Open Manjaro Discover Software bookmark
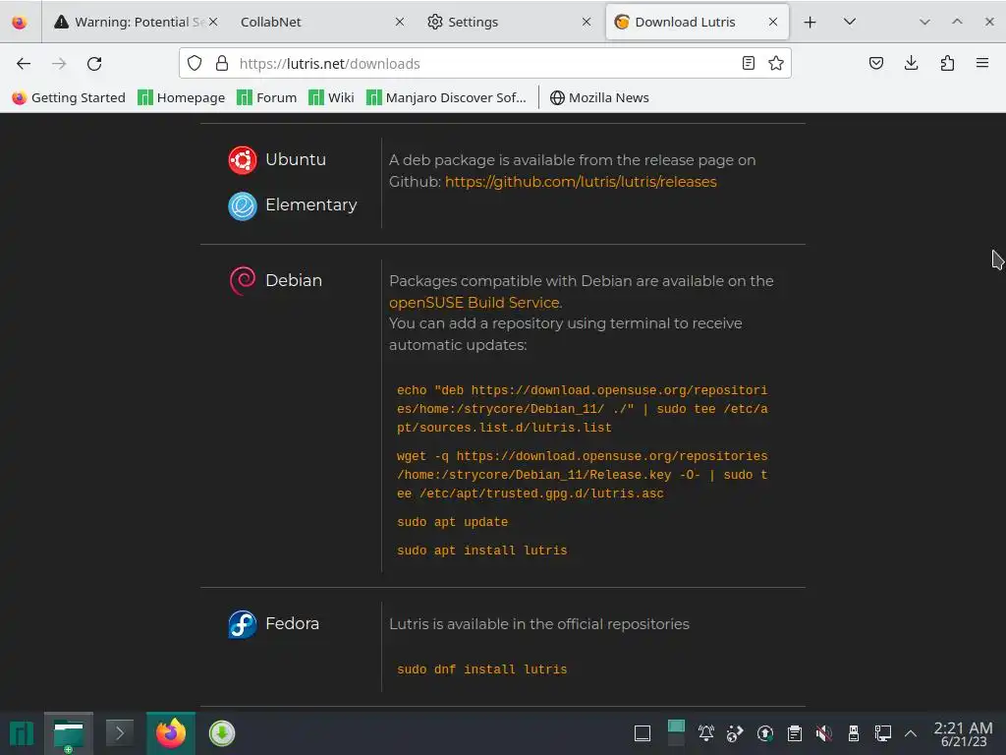 click(x=446, y=97)
